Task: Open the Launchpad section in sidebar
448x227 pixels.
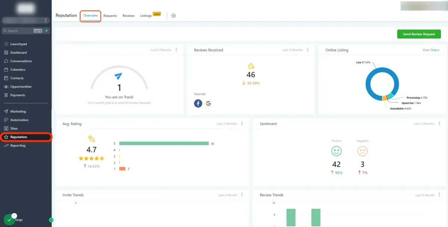Action: (x=18, y=44)
